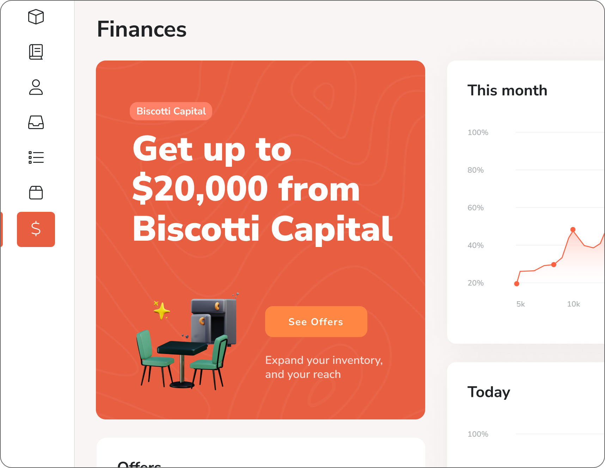605x468 pixels.
Task: Click the See Offers button
Action: coord(316,321)
